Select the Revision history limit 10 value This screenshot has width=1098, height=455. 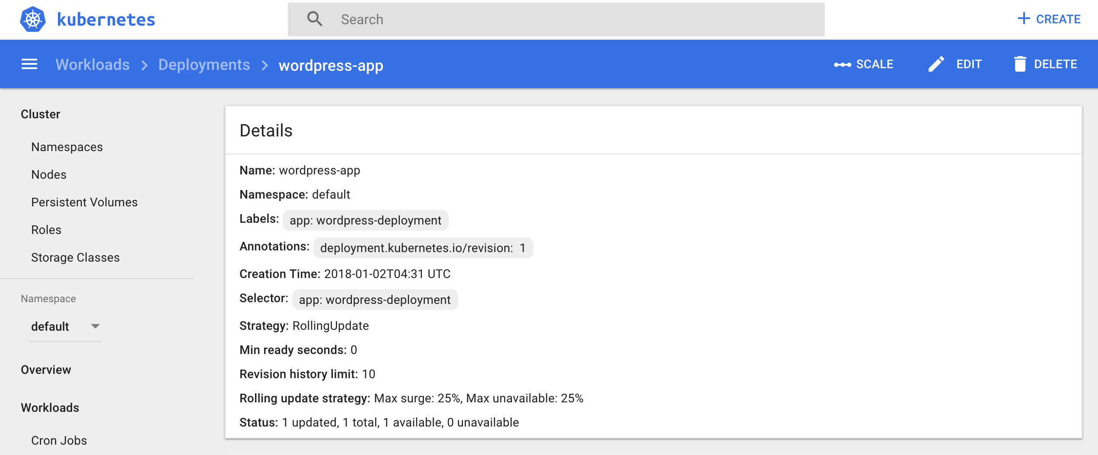[369, 374]
